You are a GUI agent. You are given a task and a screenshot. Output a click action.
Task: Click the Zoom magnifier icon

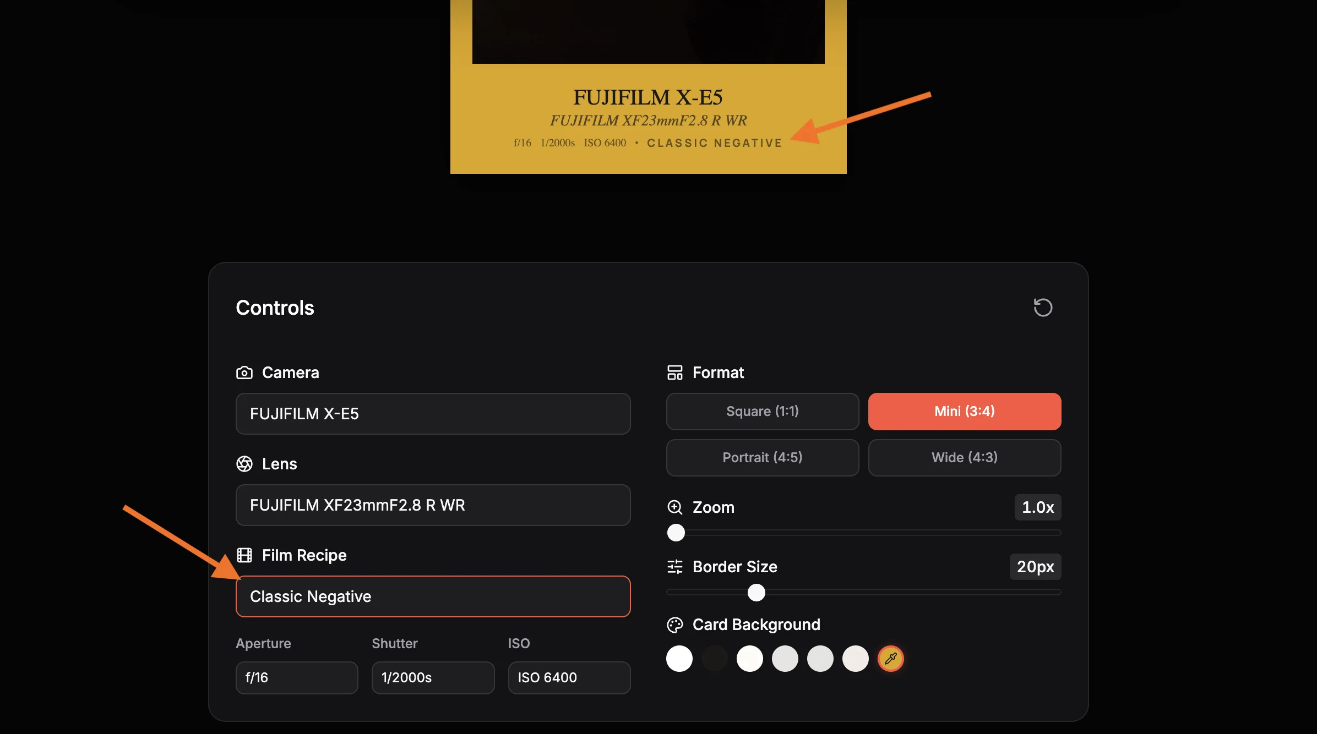(675, 507)
